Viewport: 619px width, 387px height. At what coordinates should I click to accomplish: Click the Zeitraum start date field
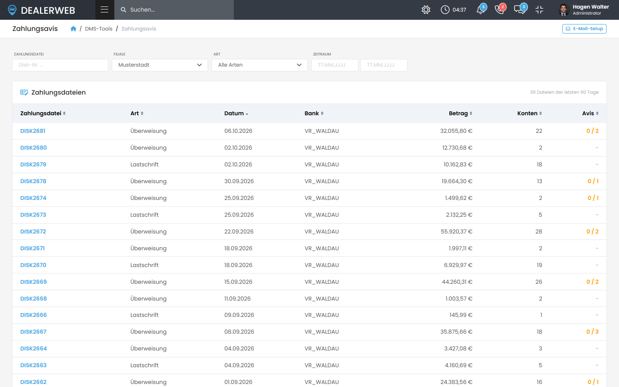click(335, 65)
